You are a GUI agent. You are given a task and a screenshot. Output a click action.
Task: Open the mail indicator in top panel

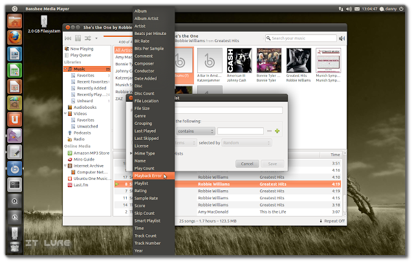coord(357,9)
